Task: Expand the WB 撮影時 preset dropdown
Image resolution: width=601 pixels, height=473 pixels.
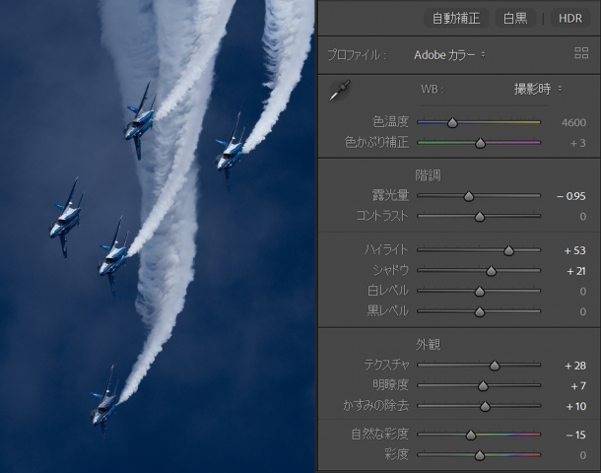Action: [x=538, y=89]
